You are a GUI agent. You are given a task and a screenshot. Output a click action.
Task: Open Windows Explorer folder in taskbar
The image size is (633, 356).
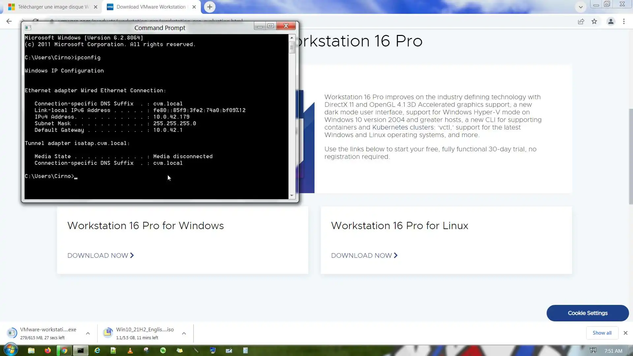click(x=31, y=350)
